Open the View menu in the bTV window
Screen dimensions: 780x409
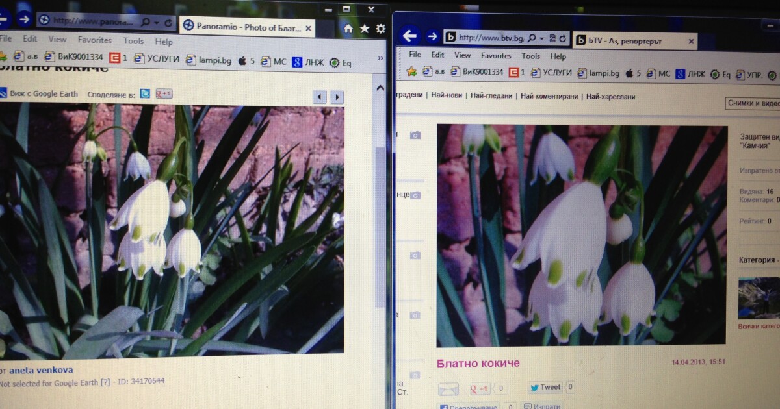pos(463,55)
